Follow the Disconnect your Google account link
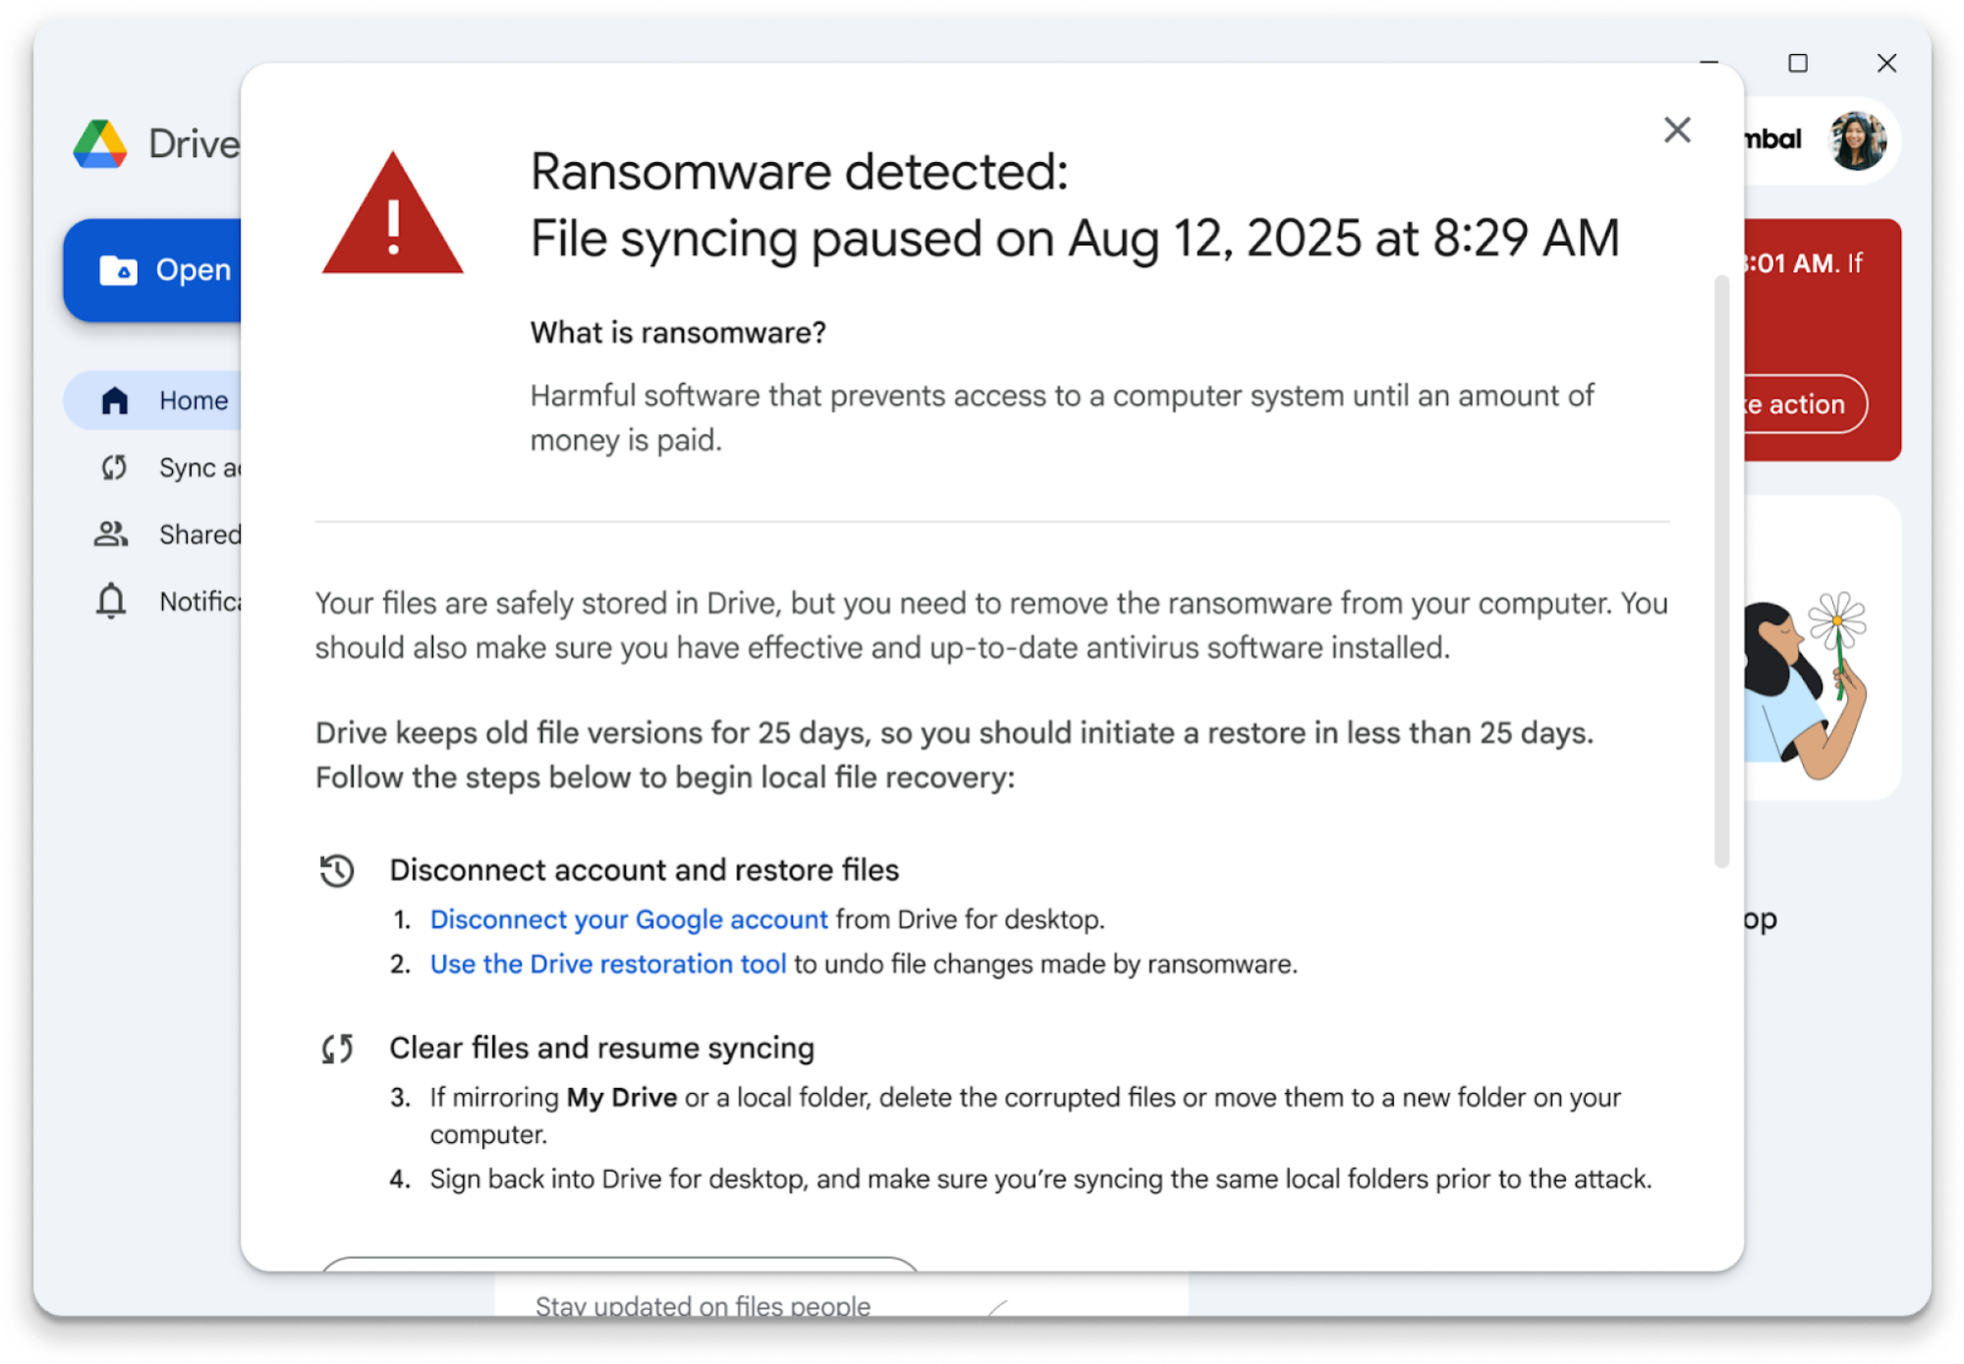Image resolution: width=1964 pixels, height=1364 pixels. 628,919
